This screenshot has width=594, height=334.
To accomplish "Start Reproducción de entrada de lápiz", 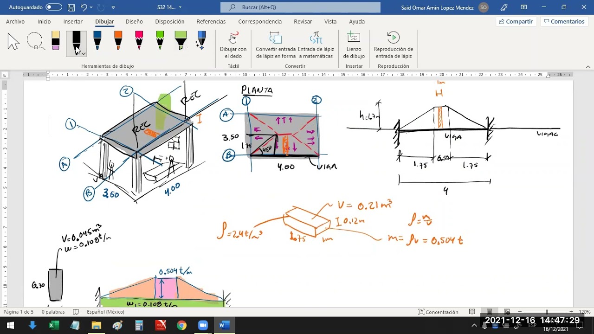I will click(394, 45).
